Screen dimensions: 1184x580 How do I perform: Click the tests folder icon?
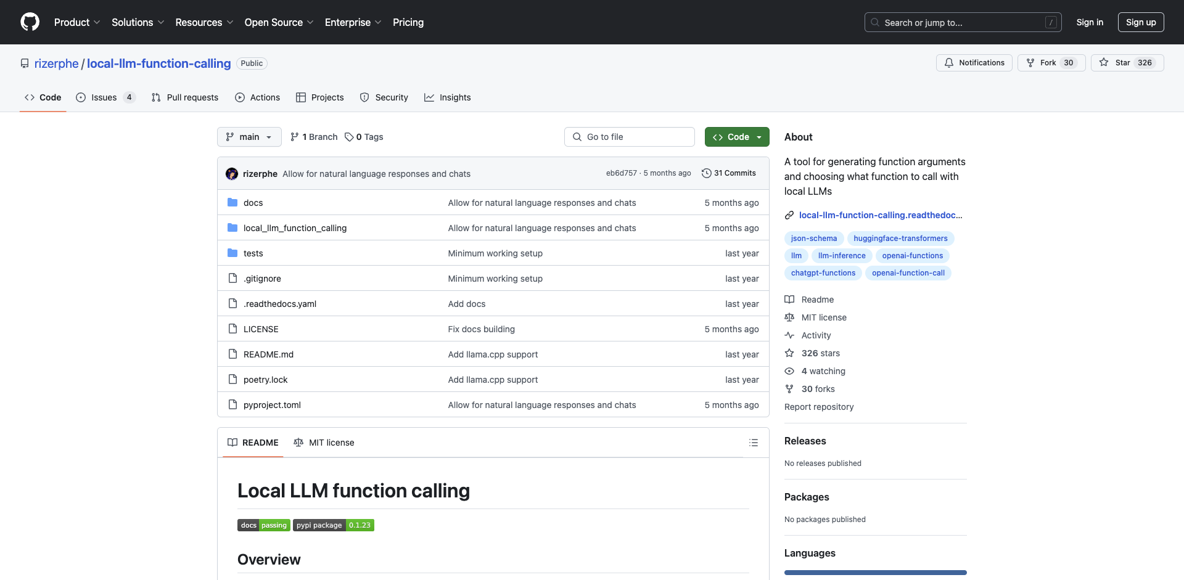click(x=232, y=253)
